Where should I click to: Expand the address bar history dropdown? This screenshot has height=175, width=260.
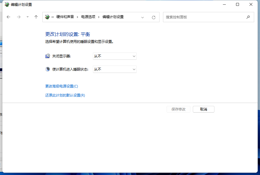143,17
